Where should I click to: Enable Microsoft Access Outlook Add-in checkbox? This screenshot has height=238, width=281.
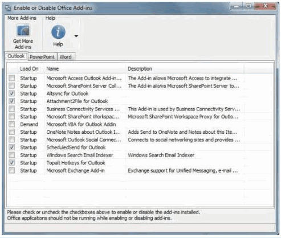(12, 78)
